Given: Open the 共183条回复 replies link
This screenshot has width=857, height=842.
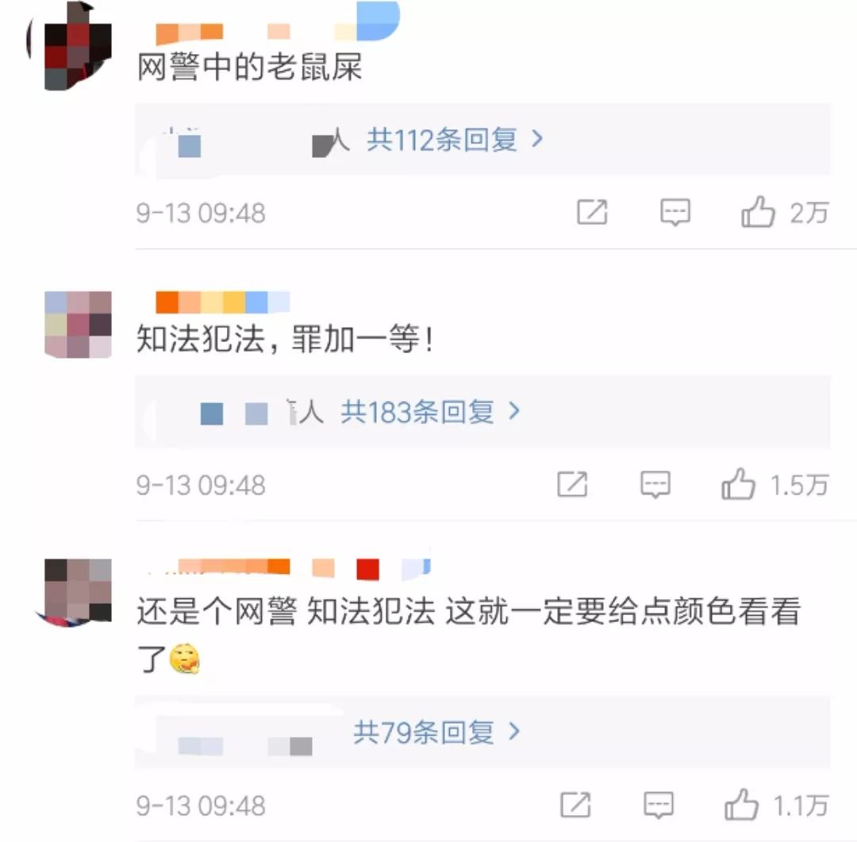Looking at the screenshot, I should (x=417, y=412).
